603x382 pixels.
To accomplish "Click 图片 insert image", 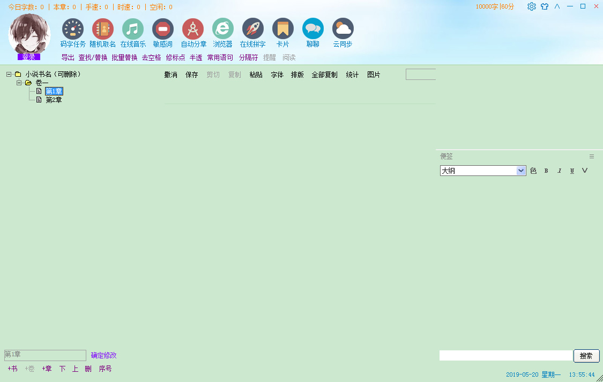I will tap(374, 75).
